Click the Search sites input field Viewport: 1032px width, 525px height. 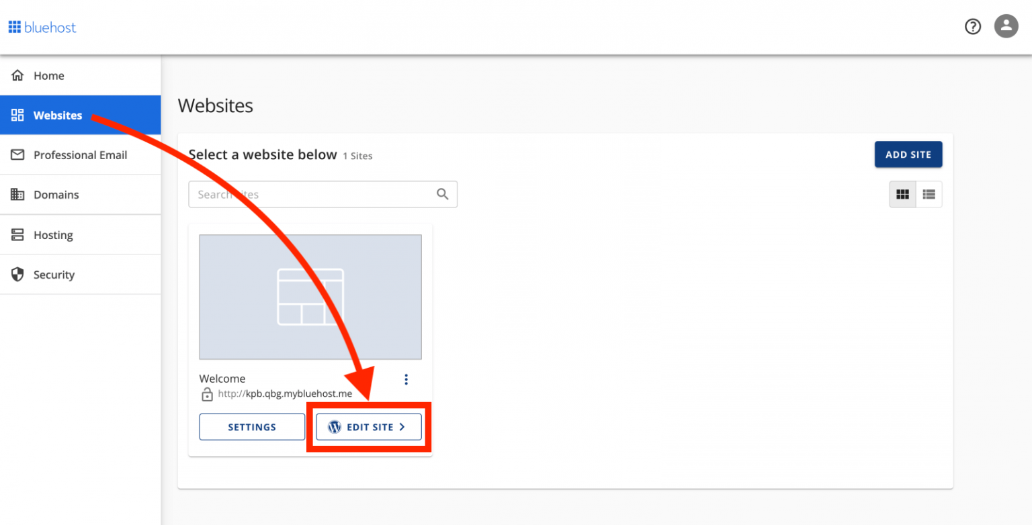[x=309, y=194]
